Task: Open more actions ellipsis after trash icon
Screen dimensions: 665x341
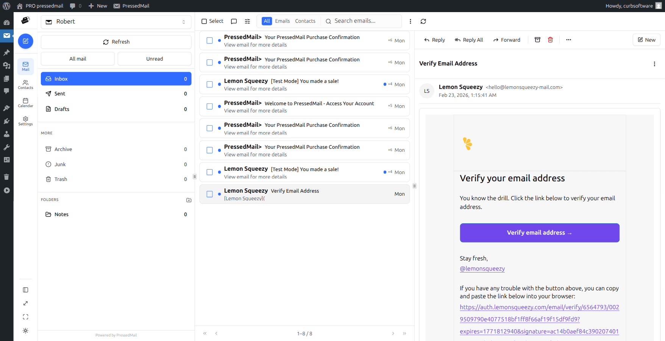Action: point(568,40)
